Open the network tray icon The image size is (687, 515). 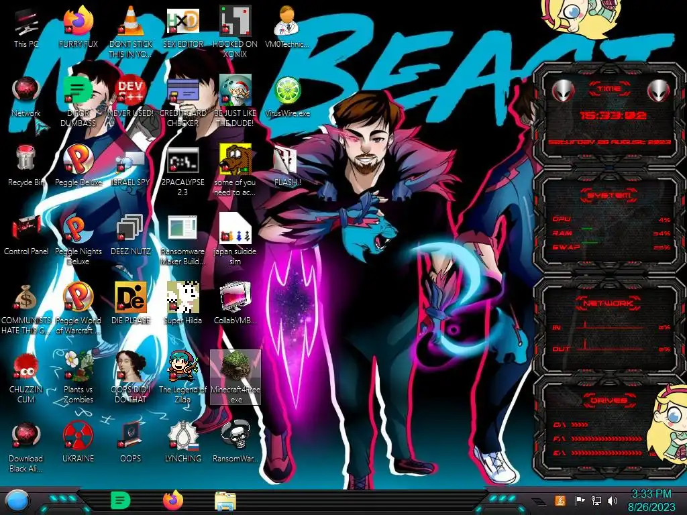[596, 500]
